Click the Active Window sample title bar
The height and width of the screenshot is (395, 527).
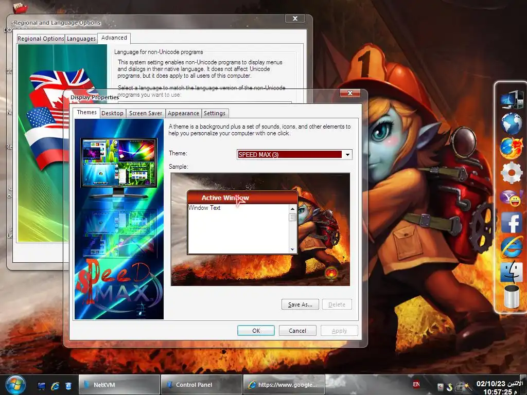(242, 197)
